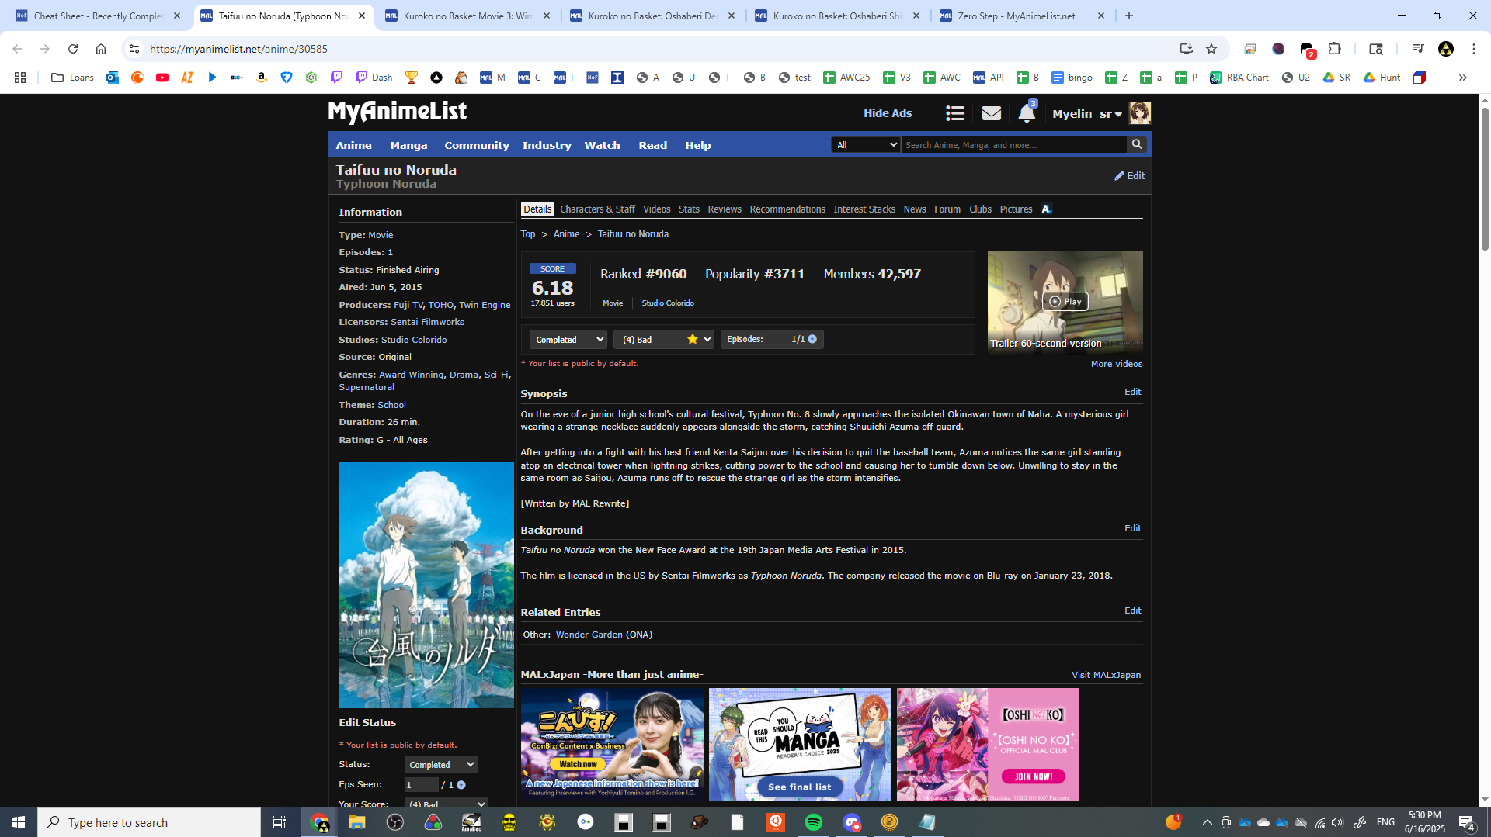Click the Taifuu no Noruda poster image
Screen dimensions: 1491x837
(x=426, y=585)
